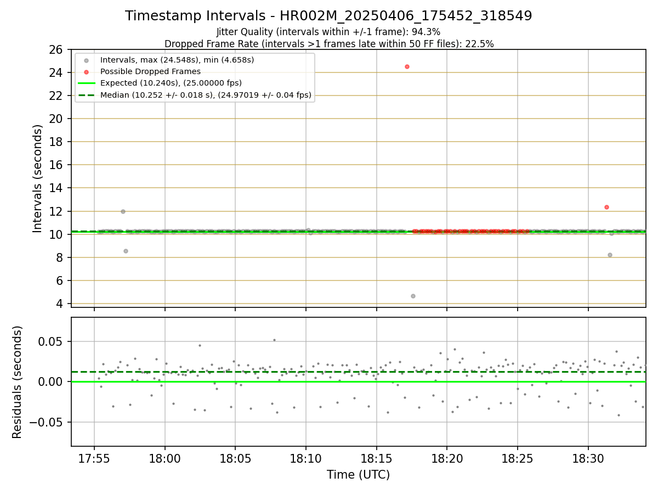Click the residual point near 0.045 around 18:02
The image size is (658, 494).
[x=200, y=345]
